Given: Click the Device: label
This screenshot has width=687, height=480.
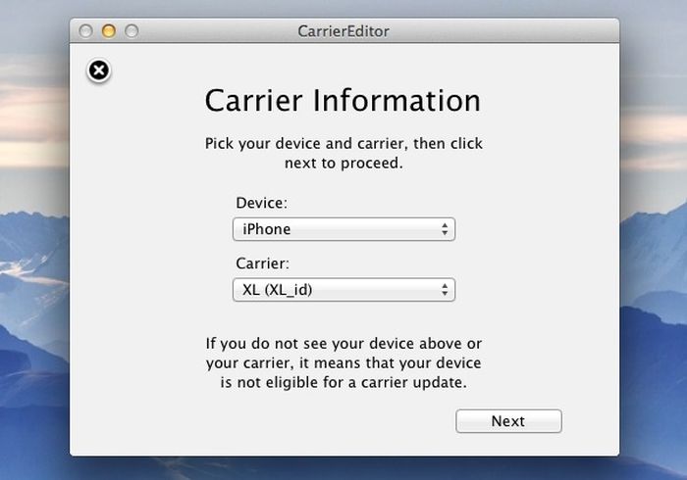Looking at the screenshot, I should pos(262,203).
